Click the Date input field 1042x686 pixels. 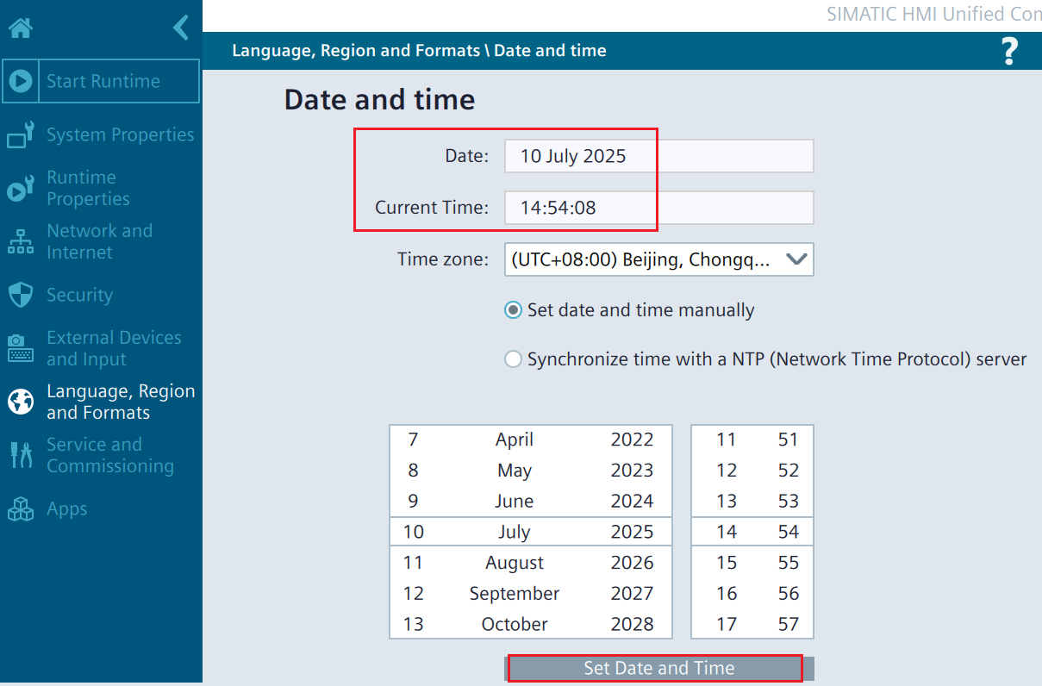pos(658,156)
